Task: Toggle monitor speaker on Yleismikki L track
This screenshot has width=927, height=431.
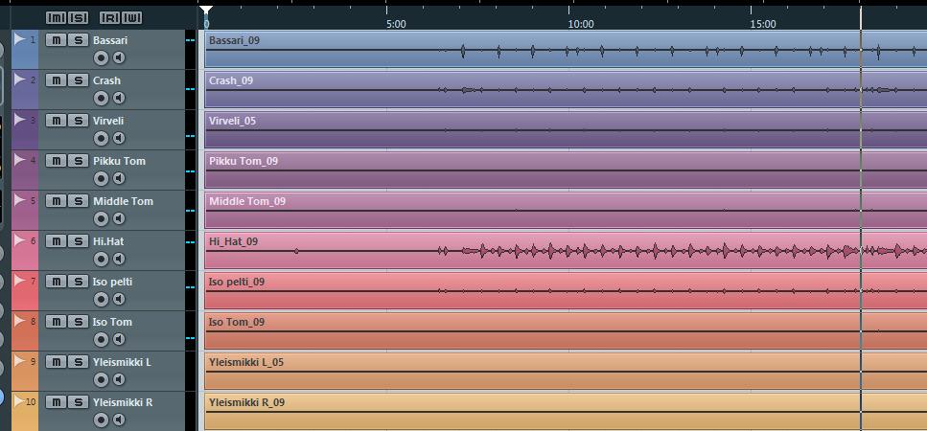Action: [x=119, y=379]
